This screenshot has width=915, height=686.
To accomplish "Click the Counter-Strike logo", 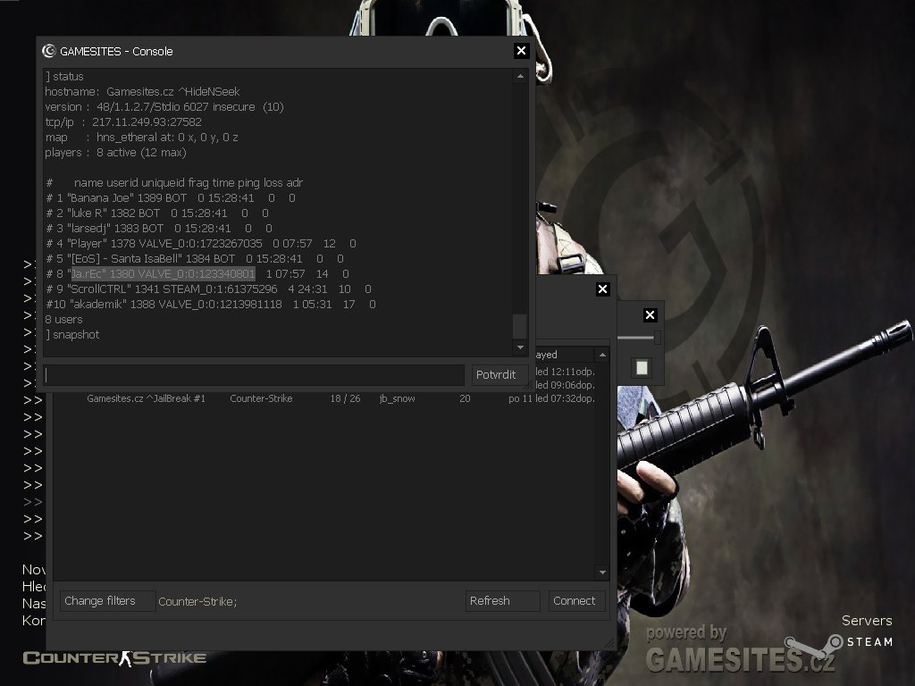I will point(114,658).
